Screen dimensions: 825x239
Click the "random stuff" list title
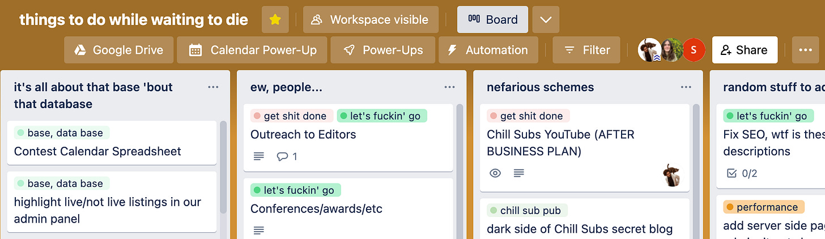(774, 87)
